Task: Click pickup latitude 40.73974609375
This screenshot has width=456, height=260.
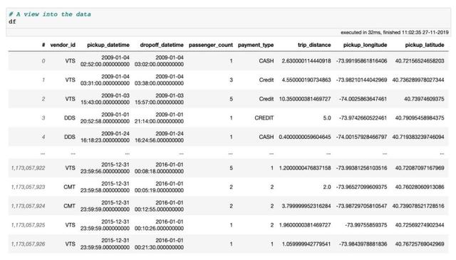Action: 424,99
